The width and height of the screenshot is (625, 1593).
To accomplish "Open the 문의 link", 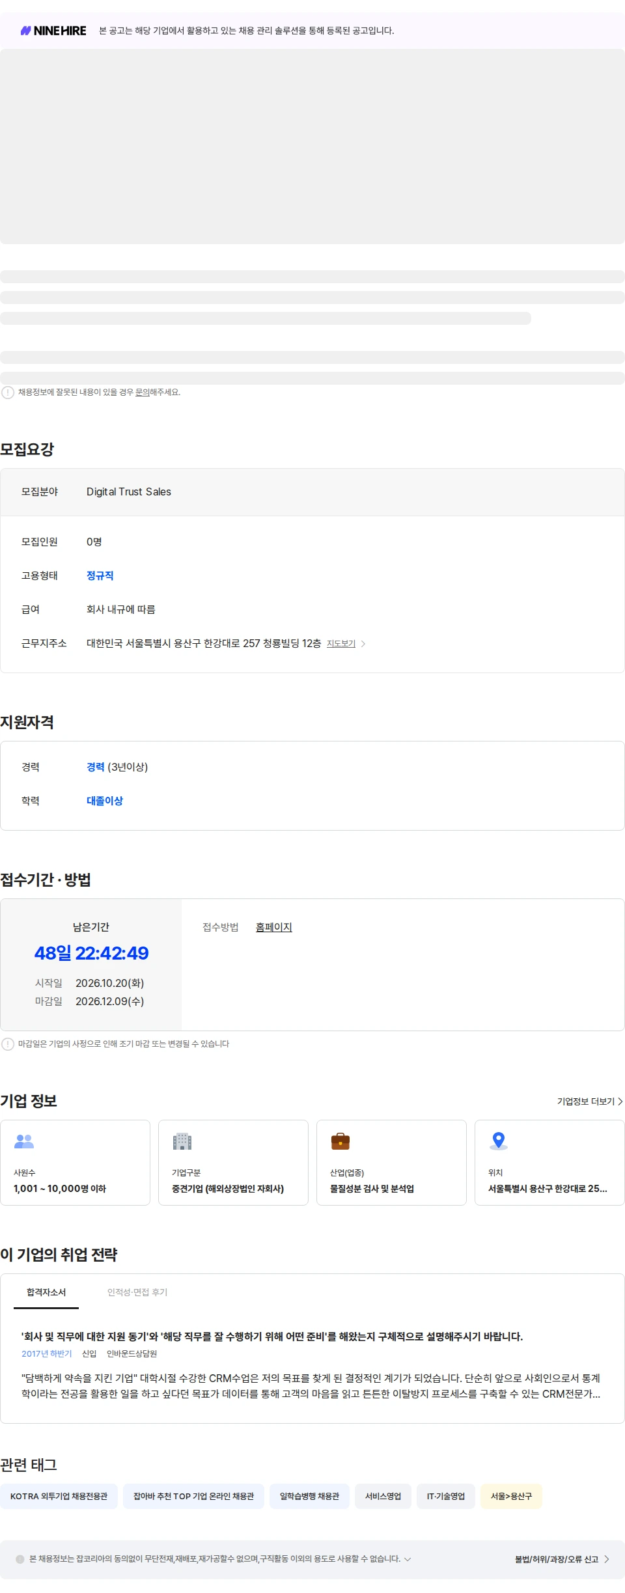I will [142, 393].
